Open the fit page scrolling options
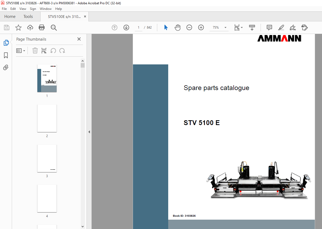 click(x=238, y=28)
